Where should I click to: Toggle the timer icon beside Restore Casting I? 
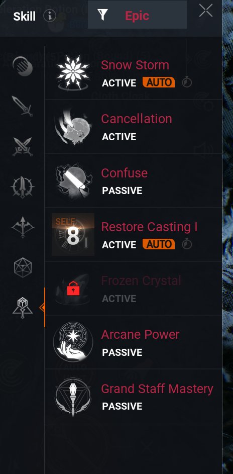click(187, 244)
